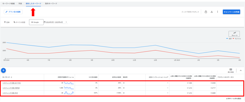Sort by 月間平均検索ボリューム column header
245x102 pixels.
[x=66, y=77]
